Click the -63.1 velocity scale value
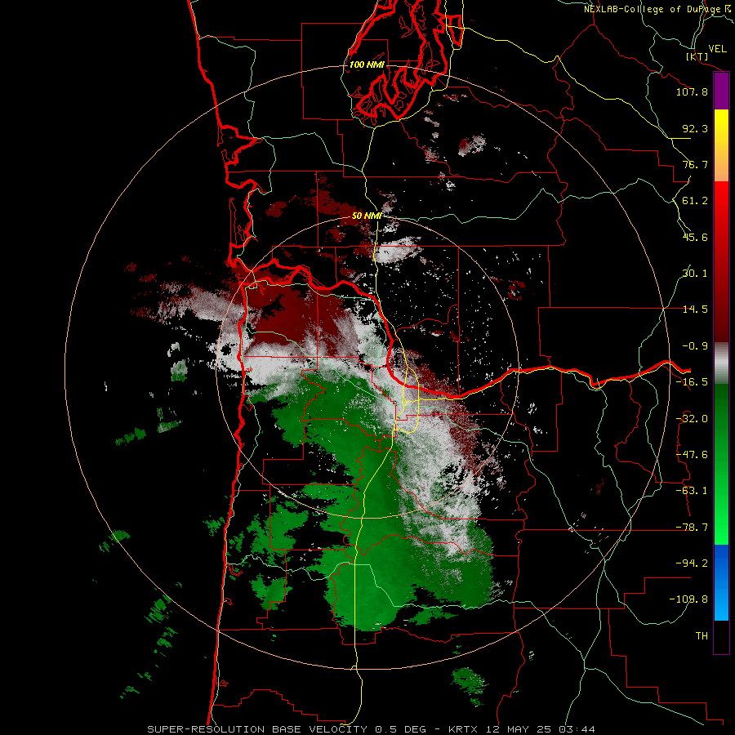735x735 pixels. coord(692,491)
